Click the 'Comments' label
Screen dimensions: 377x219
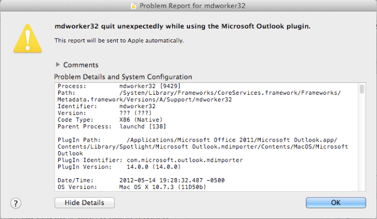[x=81, y=65]
